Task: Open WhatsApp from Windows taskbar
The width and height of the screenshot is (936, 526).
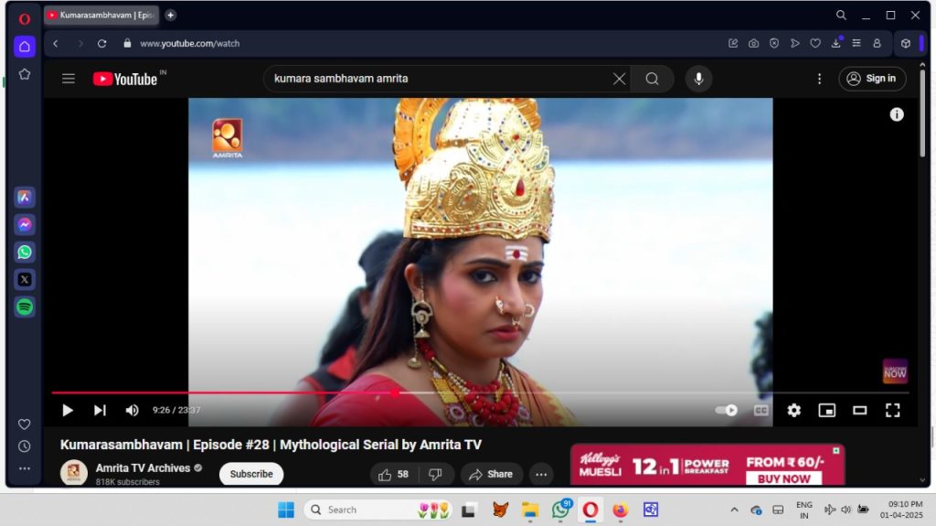Action: (560, 510)
